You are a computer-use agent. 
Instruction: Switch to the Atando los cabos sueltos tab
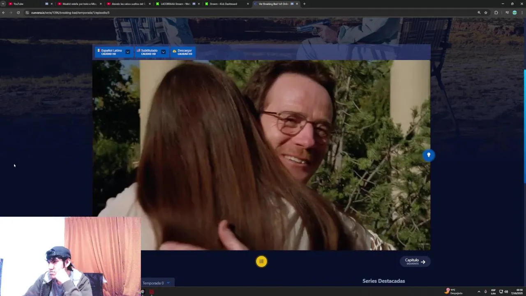coord(128,4)
